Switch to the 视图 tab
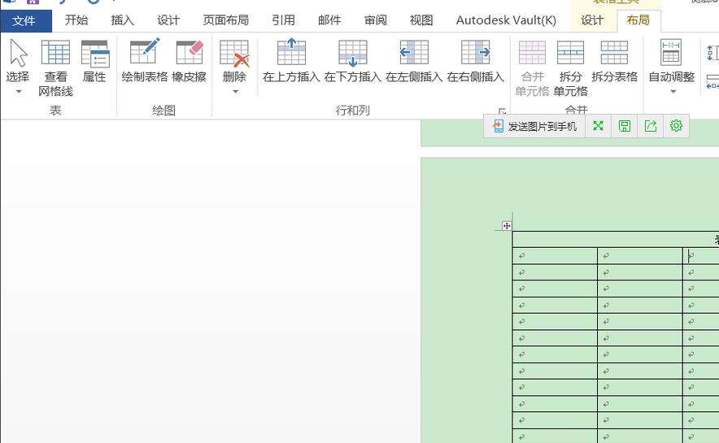Viewport: 719px width, 443px height. point(421,20)
